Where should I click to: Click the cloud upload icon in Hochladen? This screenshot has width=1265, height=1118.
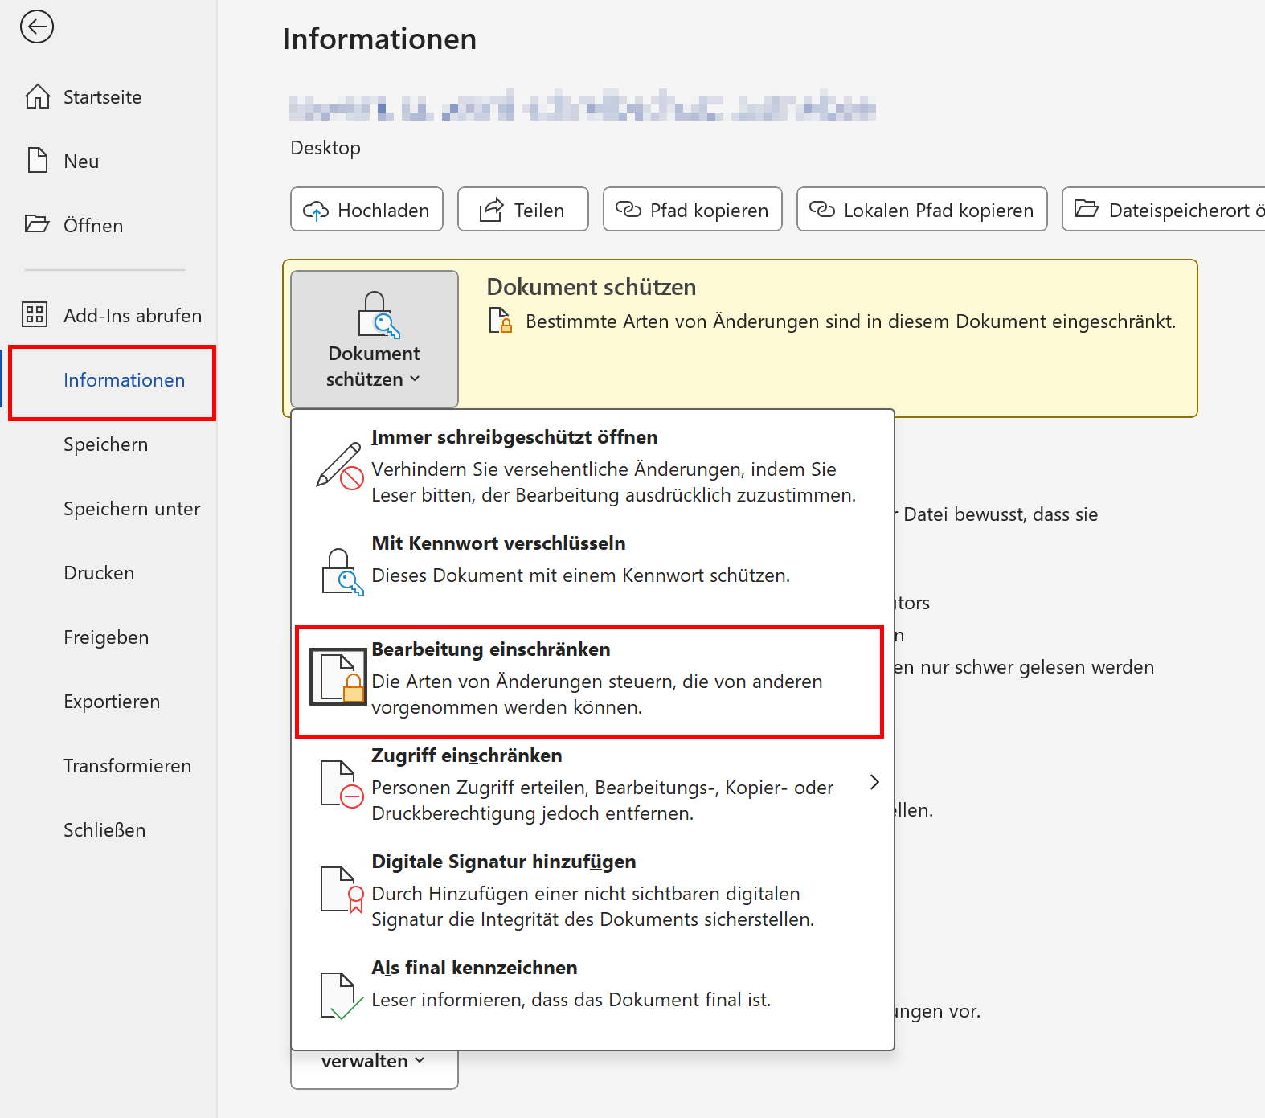coord(316,211)
